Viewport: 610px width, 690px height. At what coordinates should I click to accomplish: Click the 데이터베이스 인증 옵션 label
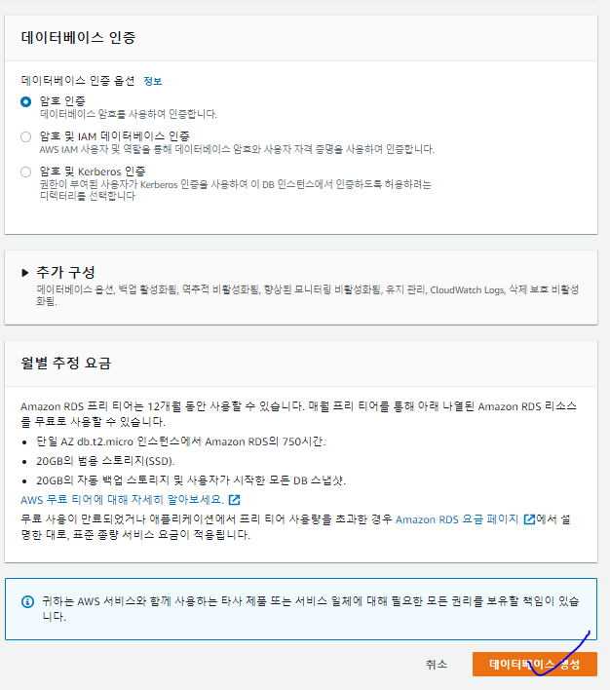click(x=77, y=81)
